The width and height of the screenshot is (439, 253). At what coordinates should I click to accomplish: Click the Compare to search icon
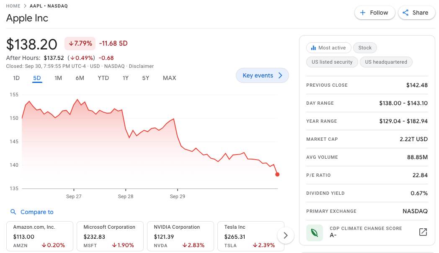[x=13, y=212]
